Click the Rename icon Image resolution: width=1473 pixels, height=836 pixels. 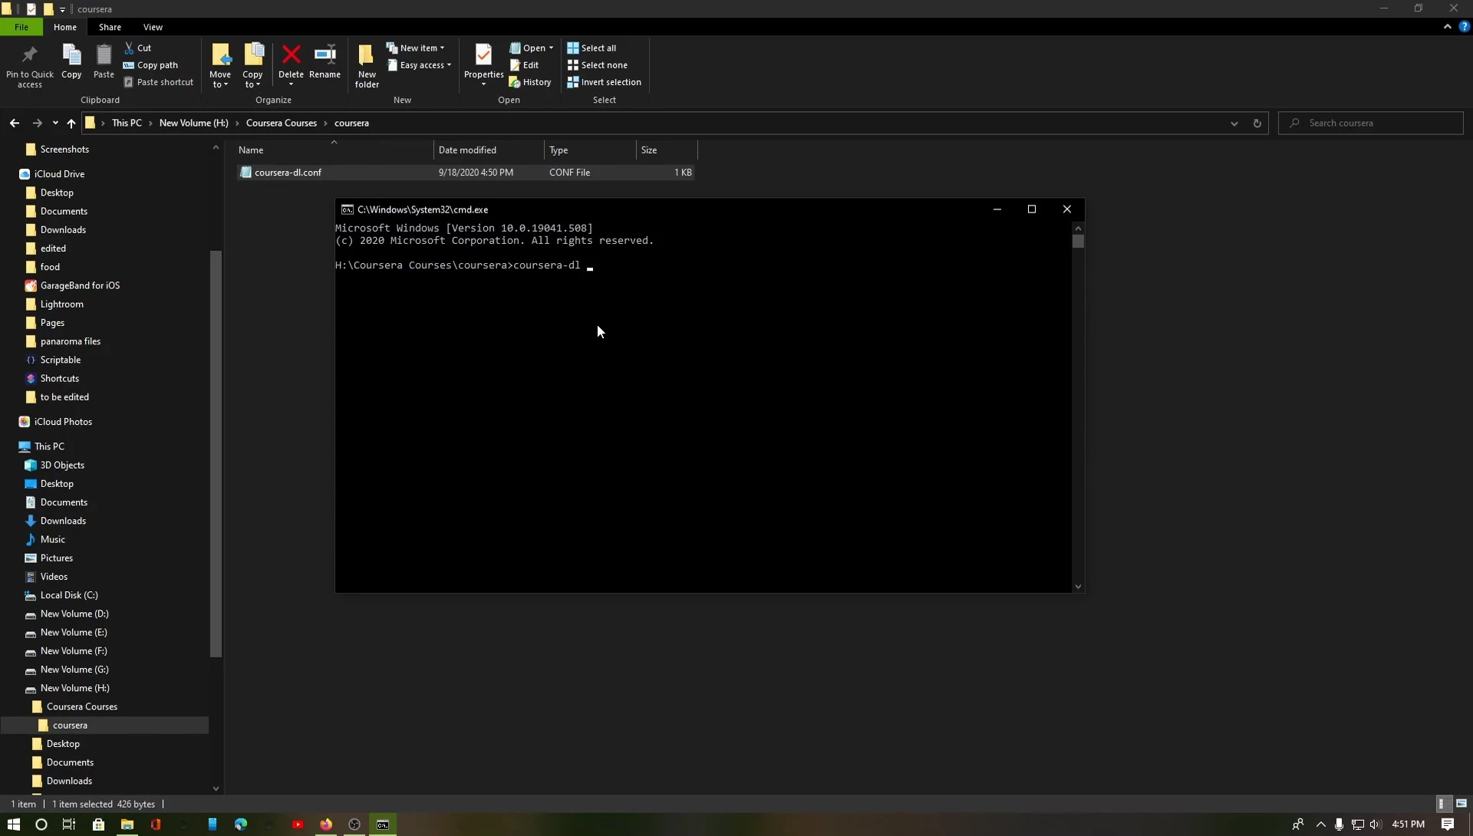[x=325, y=54]
